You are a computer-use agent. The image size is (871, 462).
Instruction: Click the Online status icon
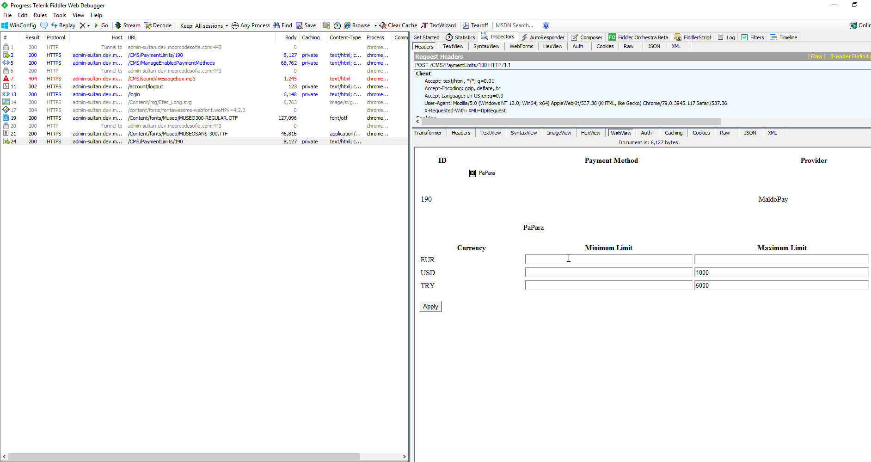[x=853, y=25]
